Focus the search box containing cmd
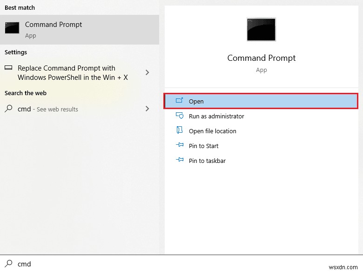Image resolution: width=363 pixels, height=272 pixels. click(140, 264)
